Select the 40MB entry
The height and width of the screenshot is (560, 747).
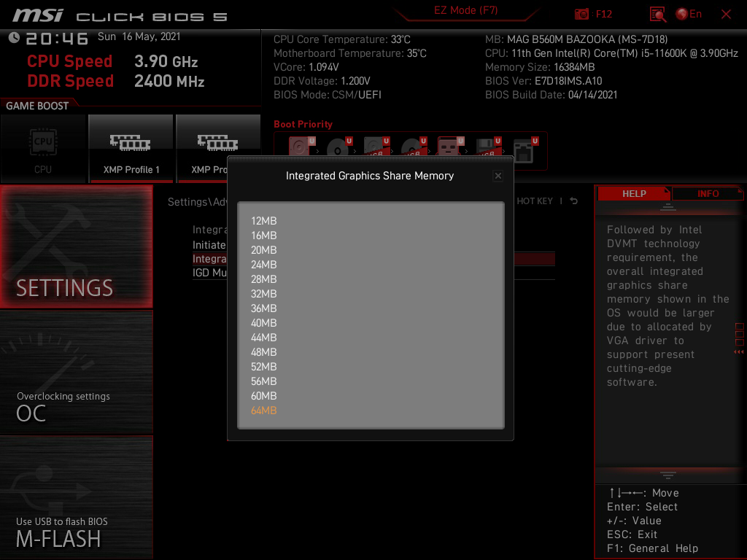[263, 323]
